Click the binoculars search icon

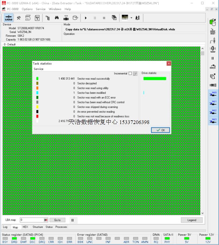[x=57, y=18]
